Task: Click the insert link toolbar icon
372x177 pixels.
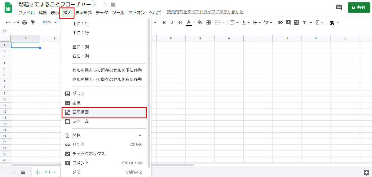Action: (x=280, y=22)
